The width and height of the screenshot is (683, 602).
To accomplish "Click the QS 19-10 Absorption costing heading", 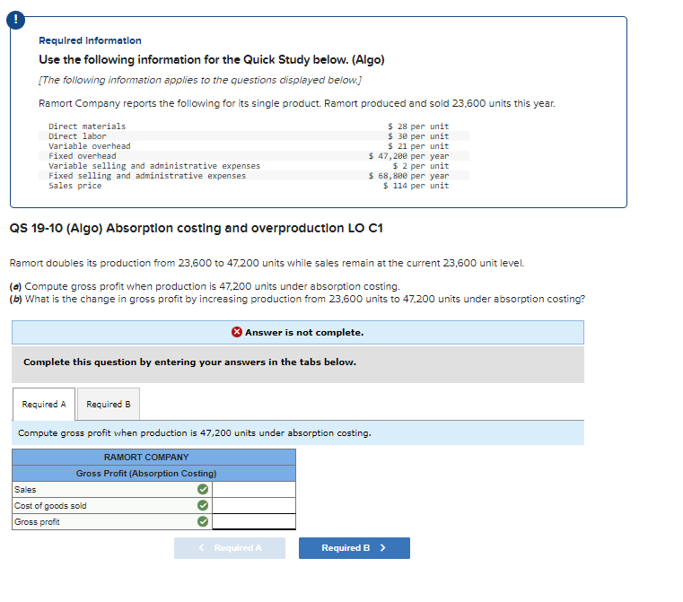I will click(196, 228).
